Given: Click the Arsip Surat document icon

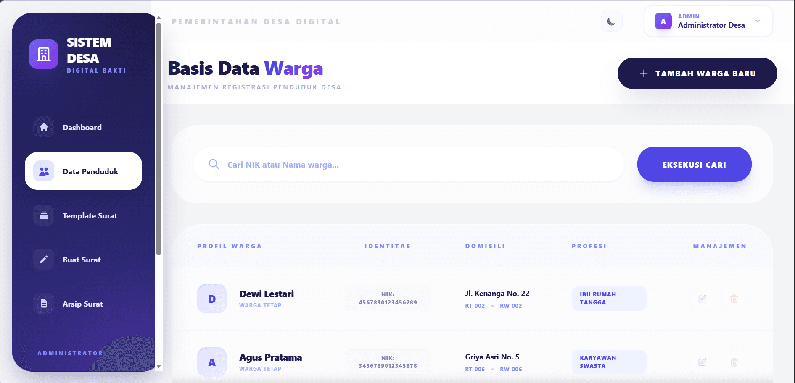Looking at the screenshot, I should [x=44, y=304].
